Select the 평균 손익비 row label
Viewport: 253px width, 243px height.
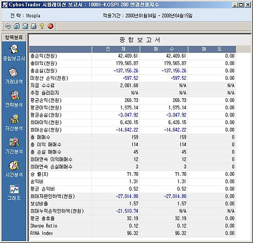coord(42,189)
